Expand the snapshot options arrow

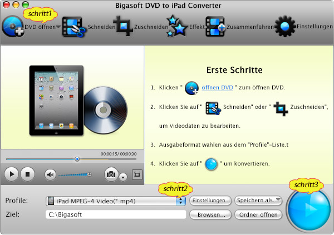pyautogui.click(x=123, y=177)
